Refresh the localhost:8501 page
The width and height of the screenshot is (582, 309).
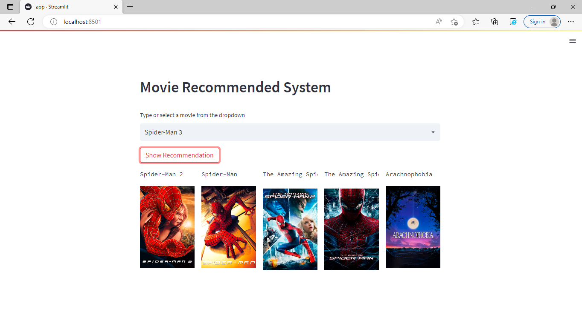(x=30, y=21)
